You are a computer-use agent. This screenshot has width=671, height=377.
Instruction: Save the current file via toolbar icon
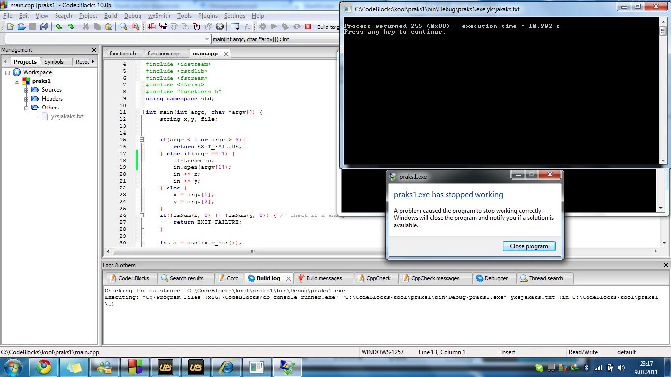point(33,27)
